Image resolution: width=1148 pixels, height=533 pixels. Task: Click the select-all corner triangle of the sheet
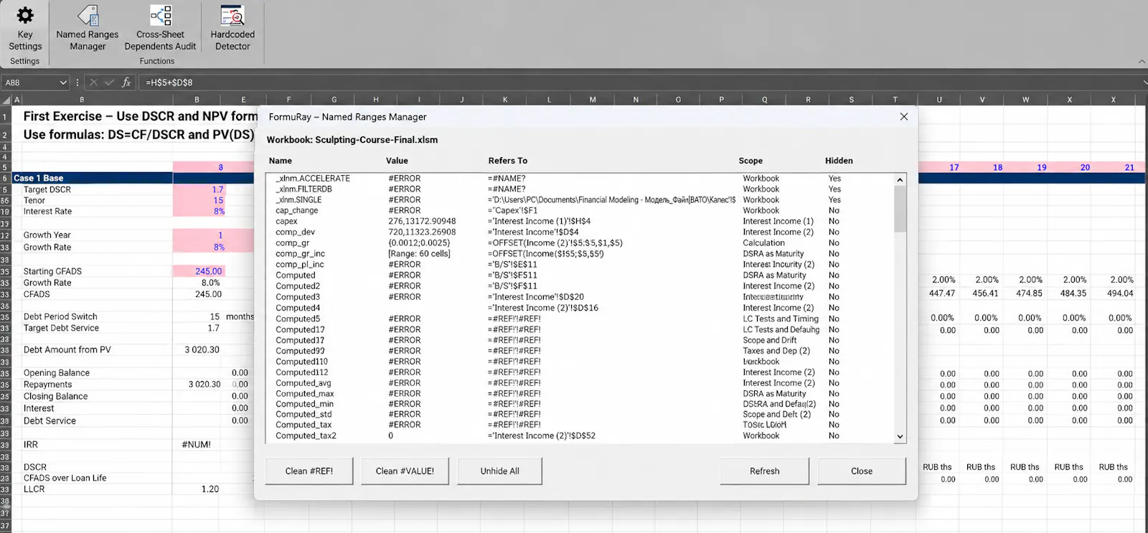(x=6, y=100)
